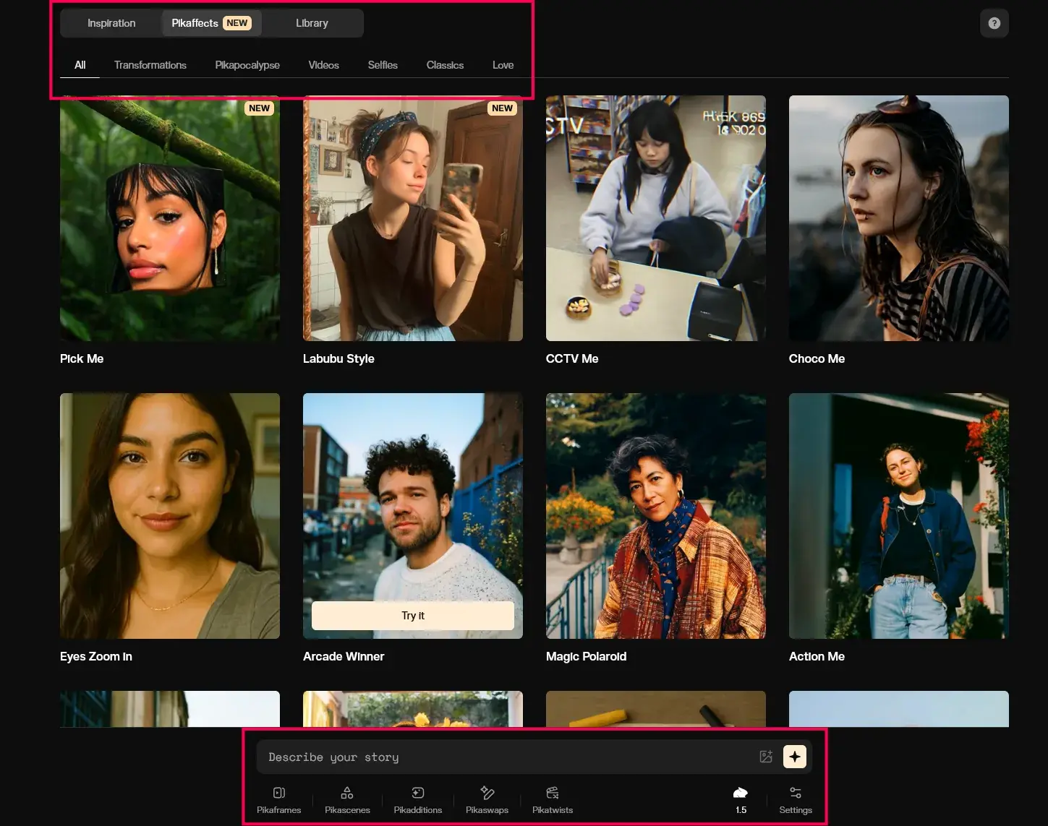Open the Pikadditions tool
The width and height of the screenshot is (1048, 826).
pos(417,800)
